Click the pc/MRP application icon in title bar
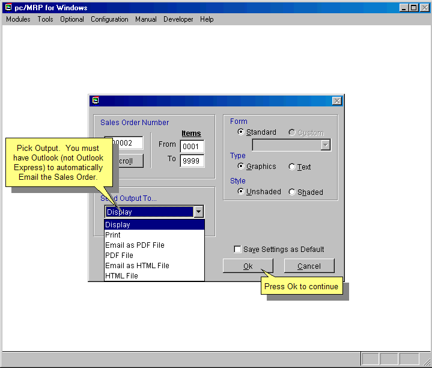 pyautogui.click(x=8, y=8)
